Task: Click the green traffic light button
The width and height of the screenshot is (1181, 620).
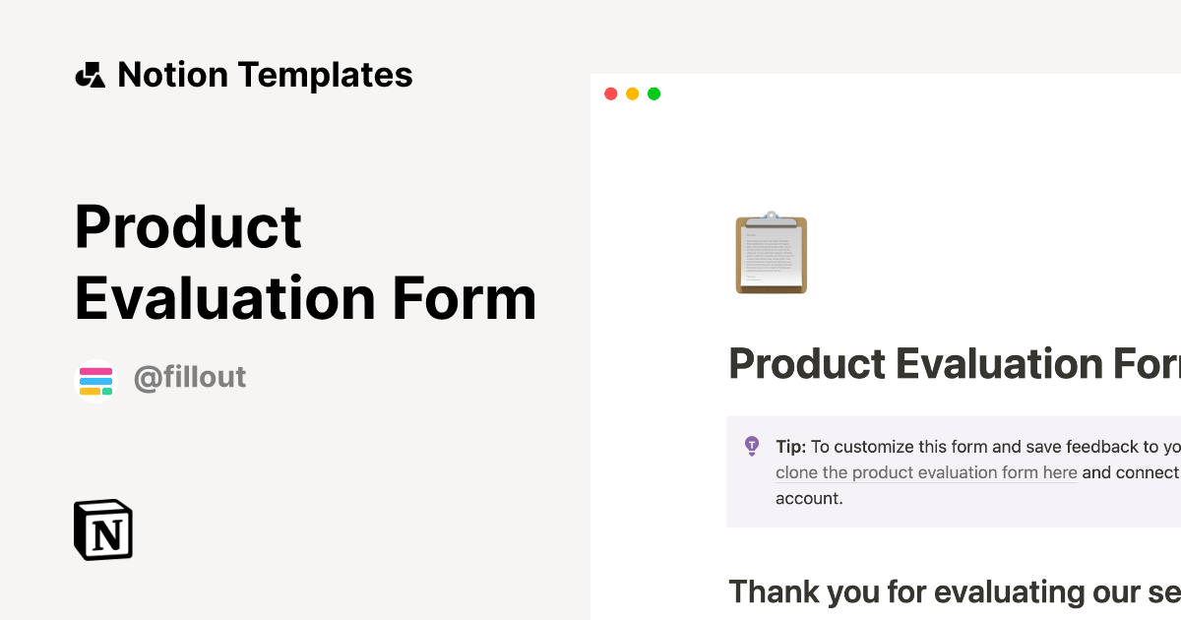Action: point(653,93)
